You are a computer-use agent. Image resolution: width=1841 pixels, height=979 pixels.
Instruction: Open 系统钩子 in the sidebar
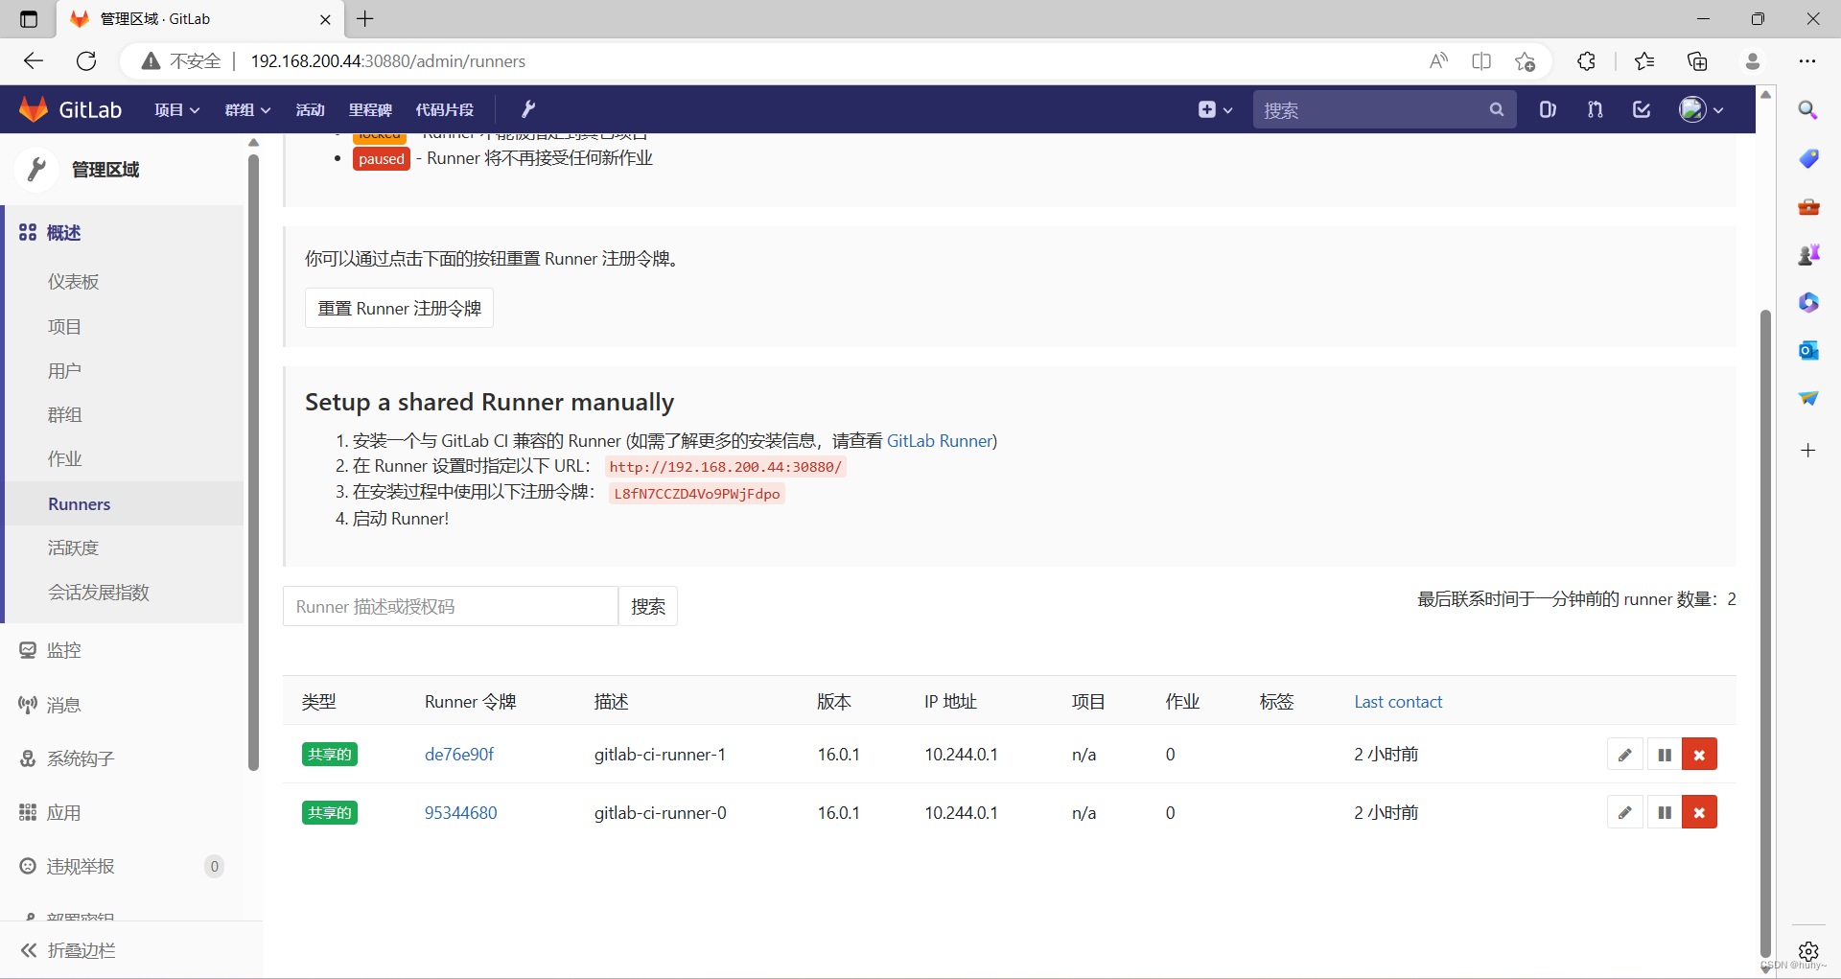[81, 758]
